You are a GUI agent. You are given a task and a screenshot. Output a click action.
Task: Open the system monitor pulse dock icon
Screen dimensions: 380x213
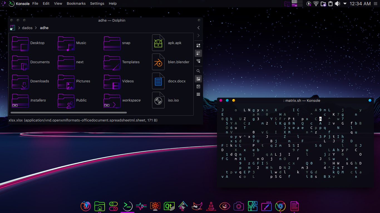pos(141,206)
